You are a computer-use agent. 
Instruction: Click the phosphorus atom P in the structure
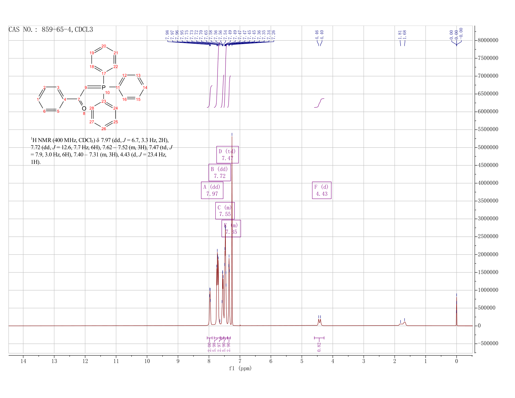[104, 87]
